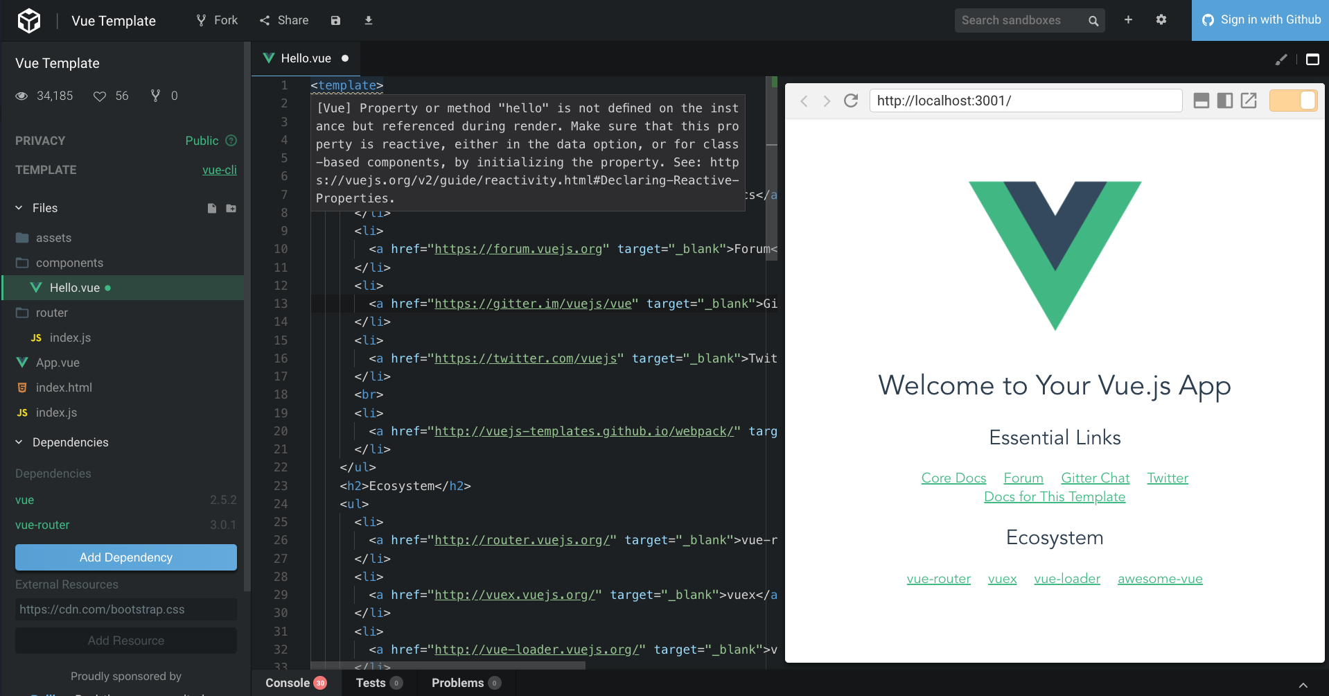The image size is (1329, 696).
Task: Click split view layout icon
Action: tap(1225, 101)
